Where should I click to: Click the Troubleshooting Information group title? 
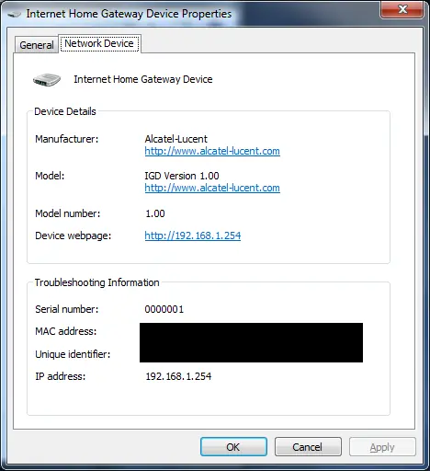[96, 282]
